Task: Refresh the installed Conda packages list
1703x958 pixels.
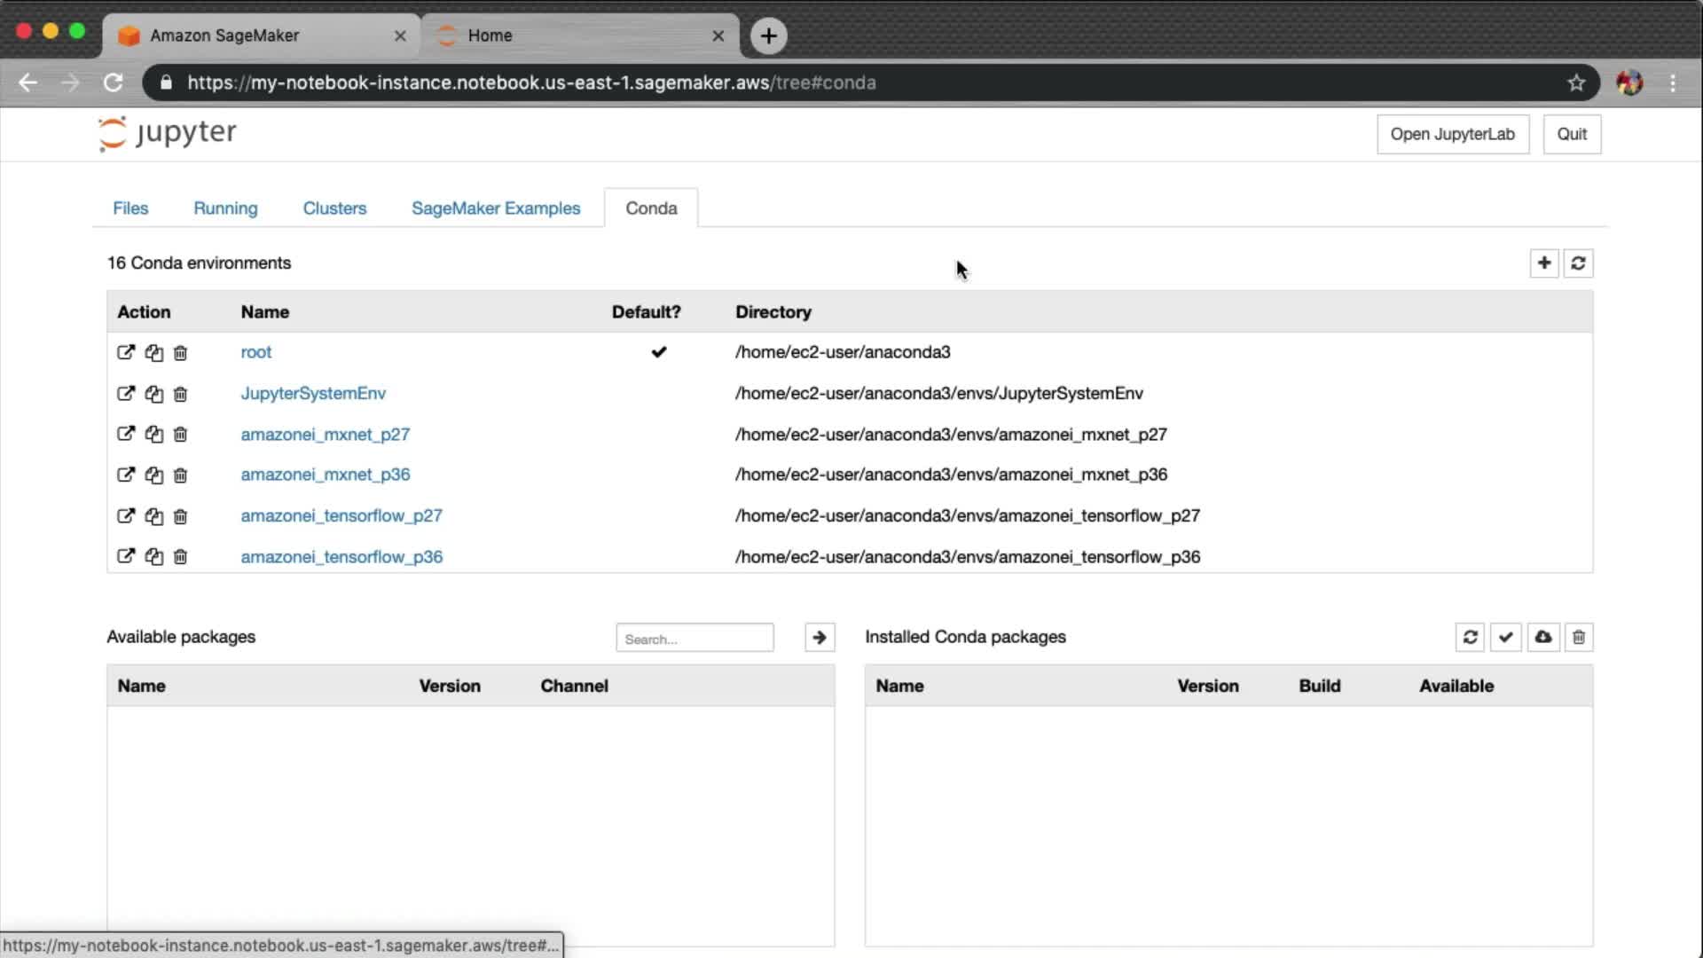Action: pyautogui.click(x=1470, y=637)
